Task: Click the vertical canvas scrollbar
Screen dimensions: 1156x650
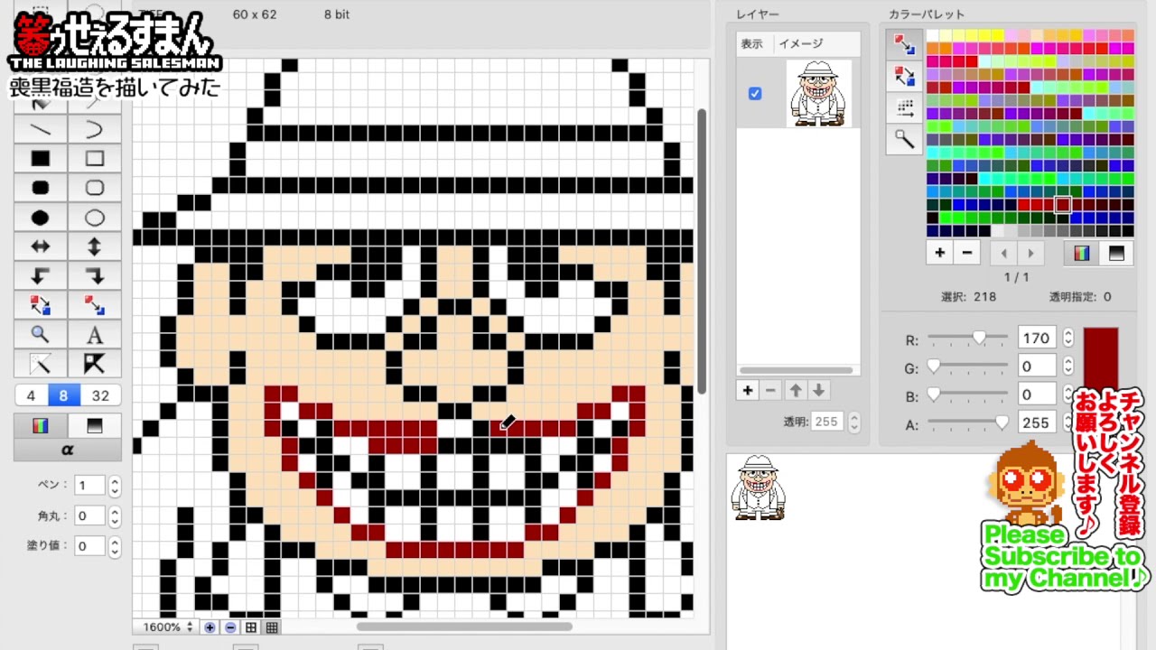Action: [702, 251]
